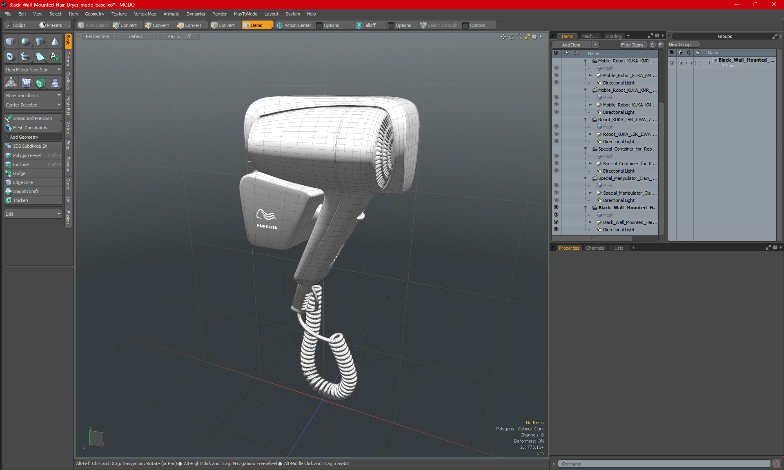
Task: Click the Action Center toolbar icon
Action: point(280,25)
